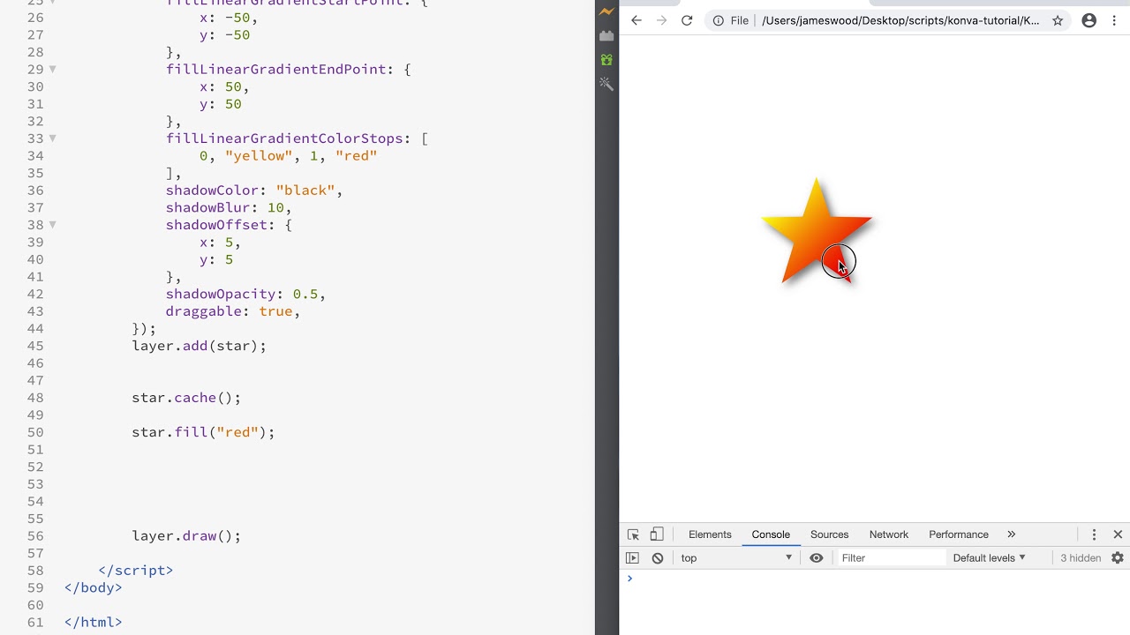Viewport: 1130px width, 635px height.
Task: Show the console sidebar
Action: click(632, 557)
